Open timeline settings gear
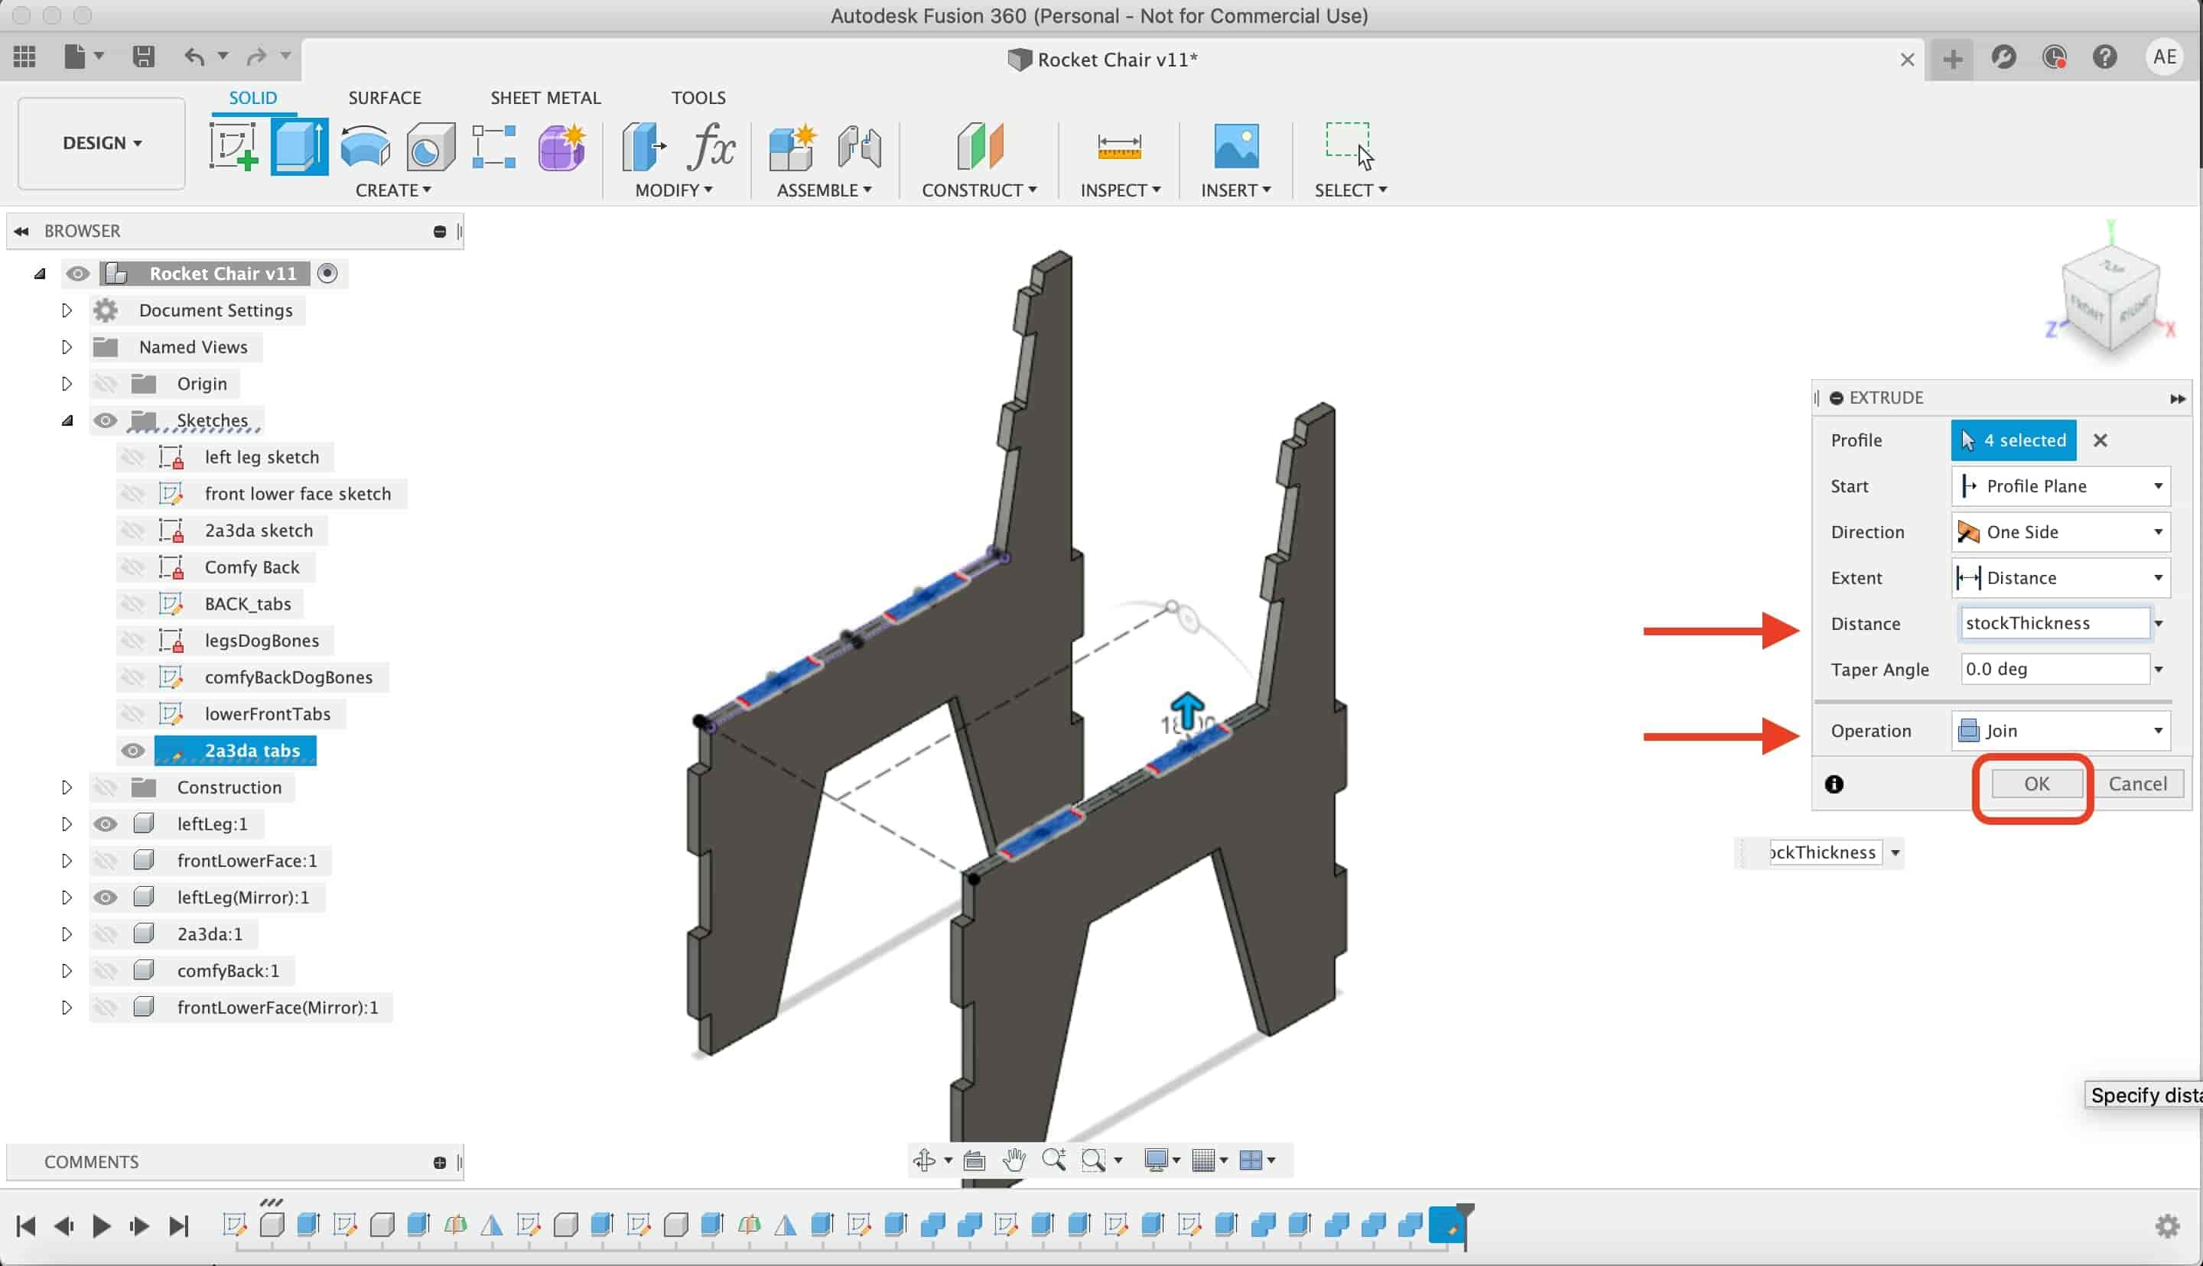Image resolution: width=2203 pixels, height=1266 pixels. click(2167, 1226)
